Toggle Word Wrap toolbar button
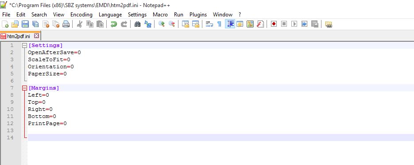Screen dimensions: 414x165 [209, 24]
